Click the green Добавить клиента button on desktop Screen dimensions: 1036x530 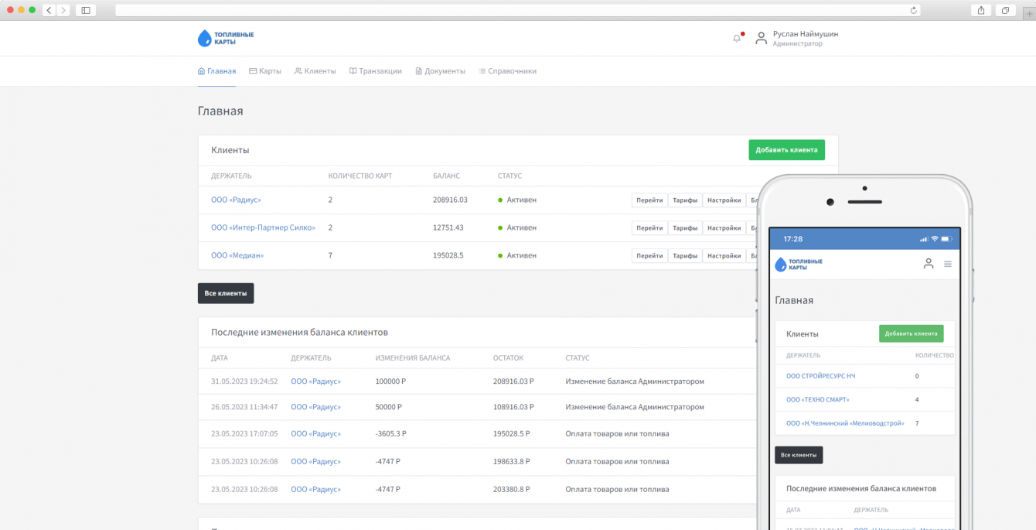tap(786, 150)
